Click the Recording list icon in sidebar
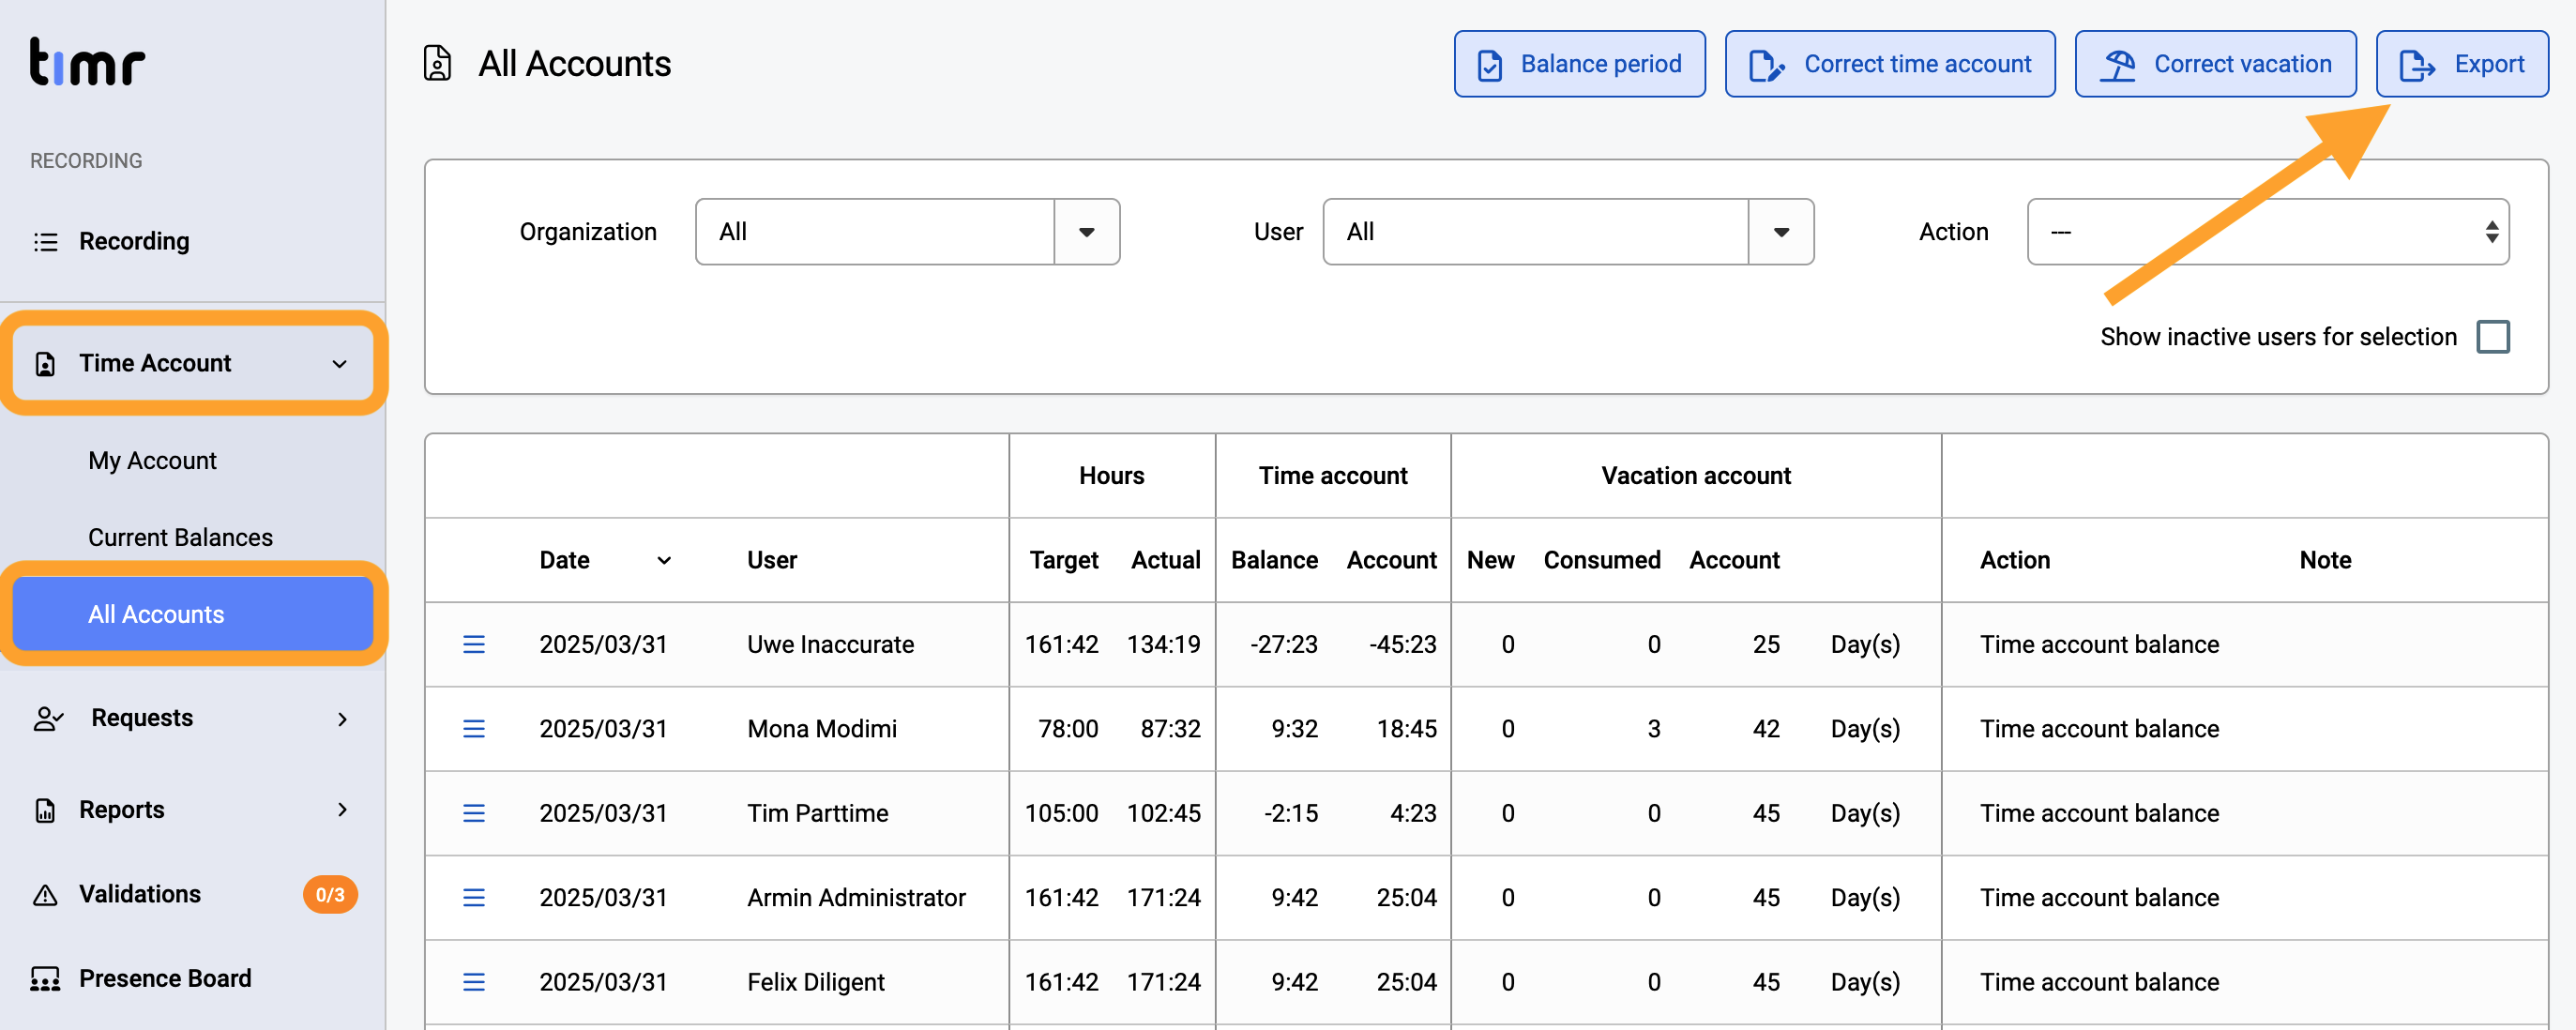 coord(46,242)
